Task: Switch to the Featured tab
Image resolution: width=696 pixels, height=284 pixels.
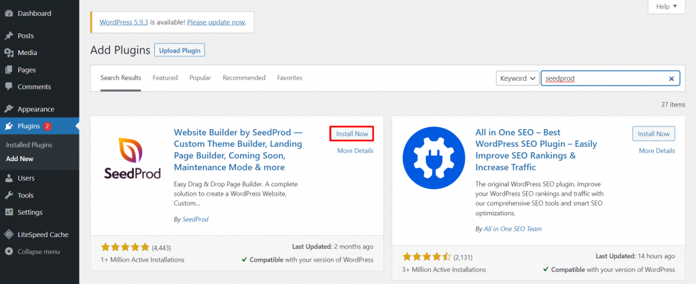Action: pos(165,78)
